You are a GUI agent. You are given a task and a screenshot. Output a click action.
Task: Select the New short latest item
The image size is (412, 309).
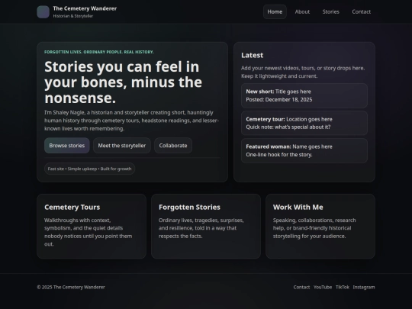coord(304,95)
